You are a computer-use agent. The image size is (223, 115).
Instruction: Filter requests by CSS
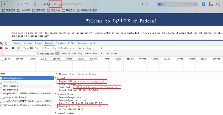coord(74,53)
